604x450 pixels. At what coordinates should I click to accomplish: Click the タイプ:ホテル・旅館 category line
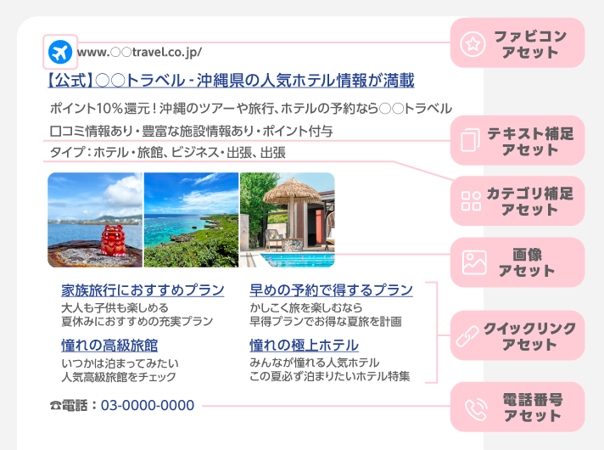(x=168, y=153)
